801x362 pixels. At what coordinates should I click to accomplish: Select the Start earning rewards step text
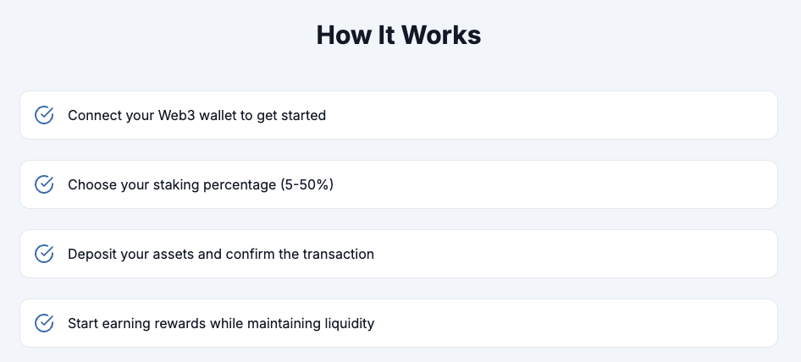click(x=220, y=323)
